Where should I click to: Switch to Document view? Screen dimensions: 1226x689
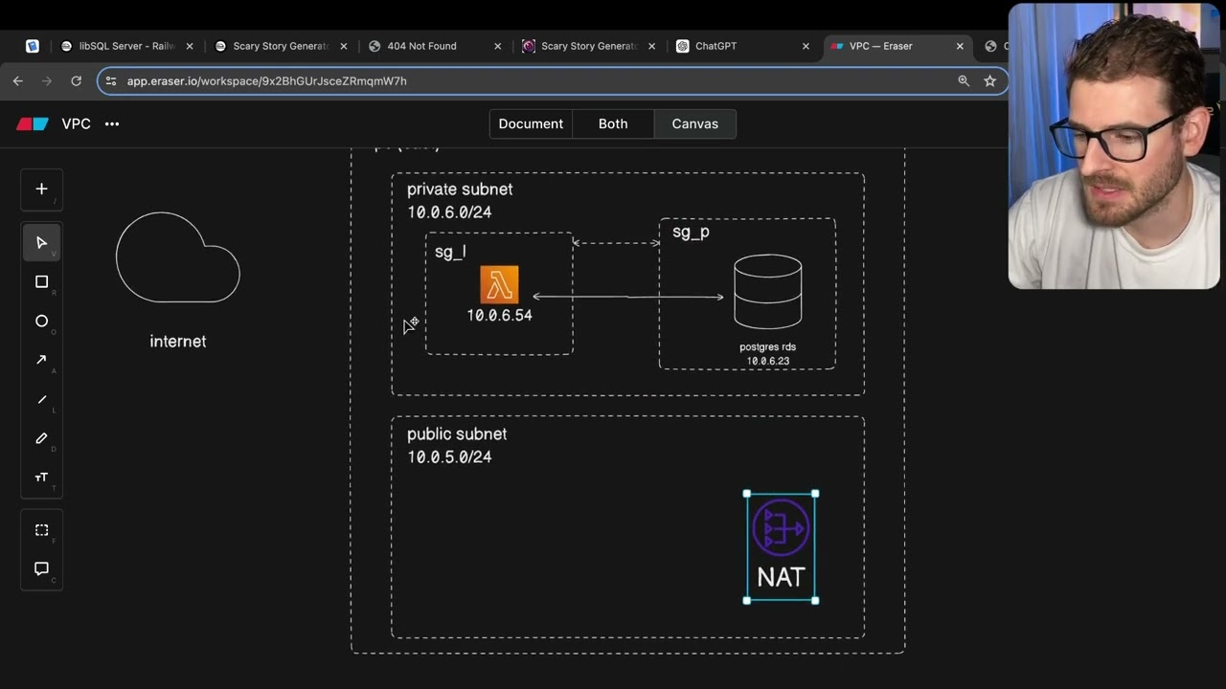[x=531, y=123]
